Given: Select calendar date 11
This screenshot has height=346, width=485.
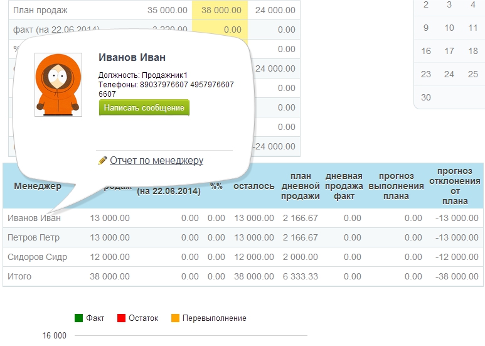Looking at the screenshot, I should pyautogui.click(x=473, y=28).
